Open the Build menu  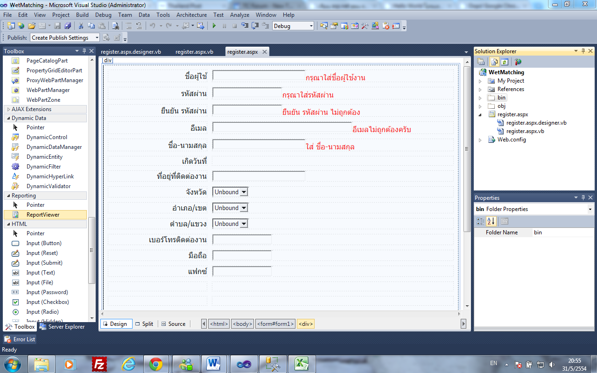coord(82,15)
